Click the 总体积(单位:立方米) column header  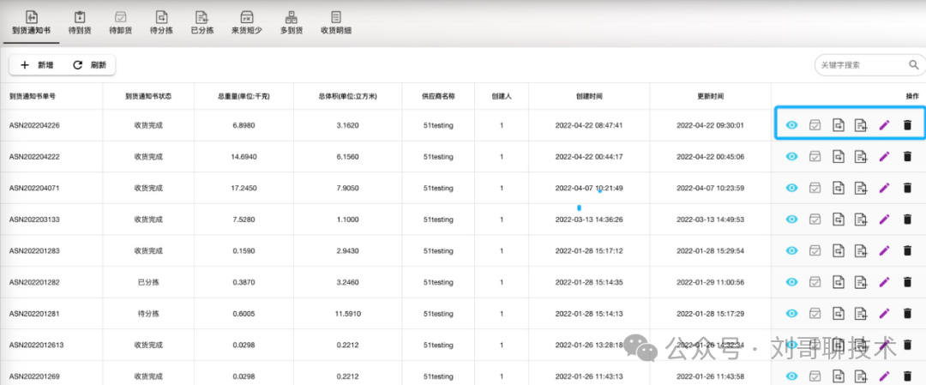pyautogui.click(x=347, y=96)
